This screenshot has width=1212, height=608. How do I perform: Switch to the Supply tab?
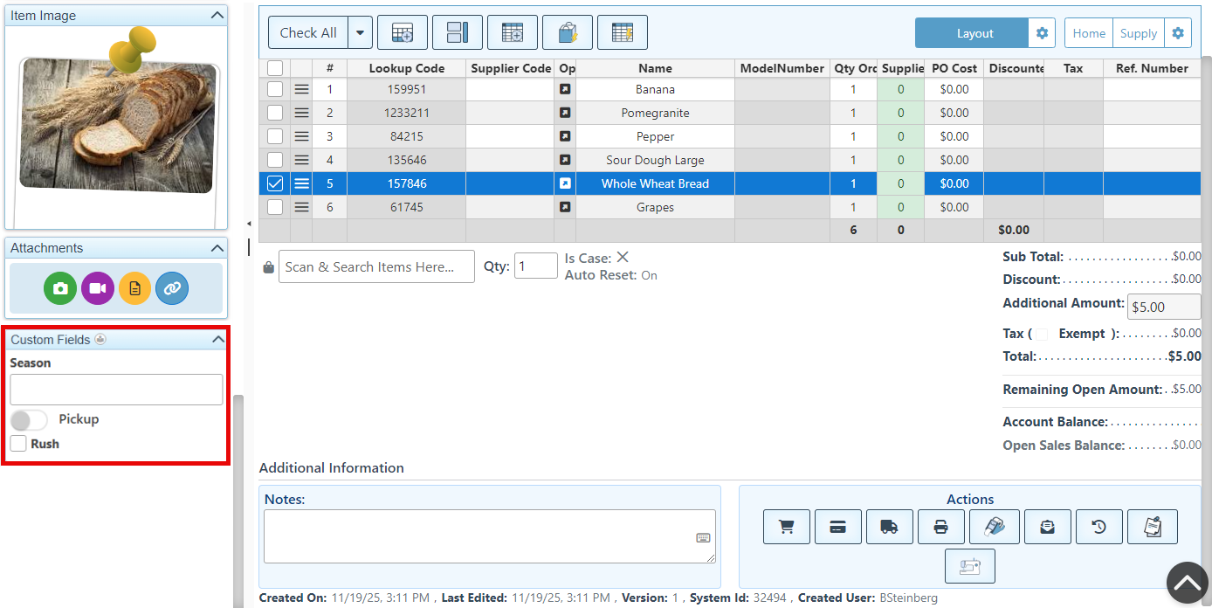pyautogui.click(x=1138, y=33)
